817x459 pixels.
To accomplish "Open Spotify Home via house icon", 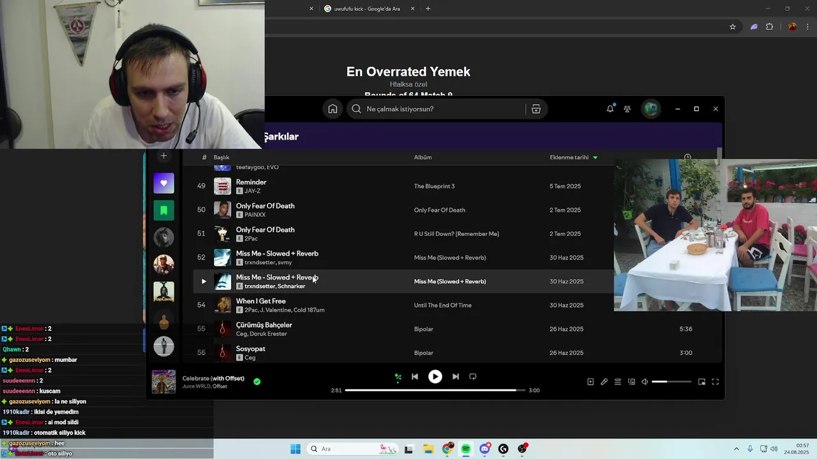I will (333, 109).
